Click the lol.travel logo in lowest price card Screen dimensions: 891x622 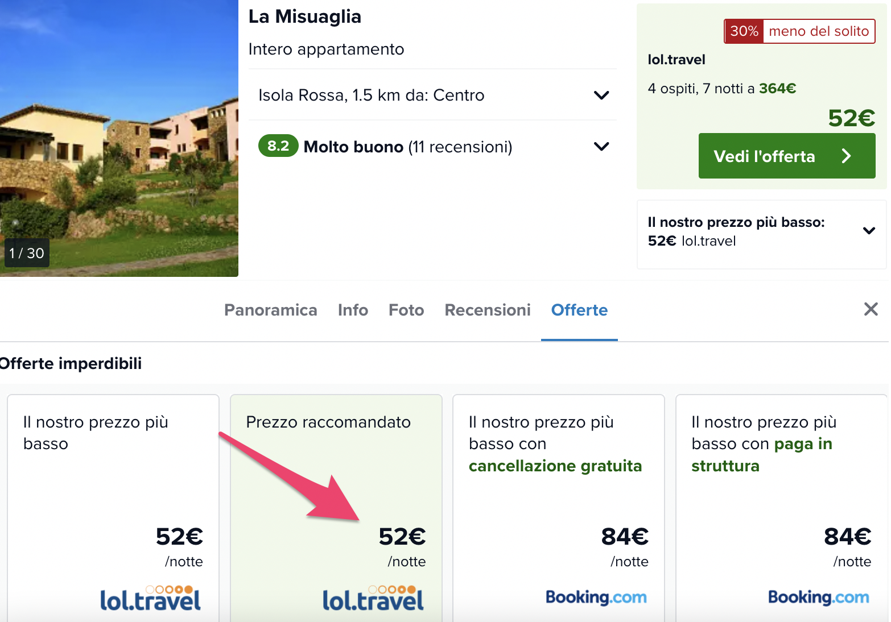click(x=150, y=599)
